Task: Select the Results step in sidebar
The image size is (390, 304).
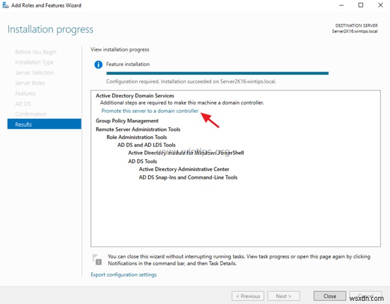Action: 44,124
